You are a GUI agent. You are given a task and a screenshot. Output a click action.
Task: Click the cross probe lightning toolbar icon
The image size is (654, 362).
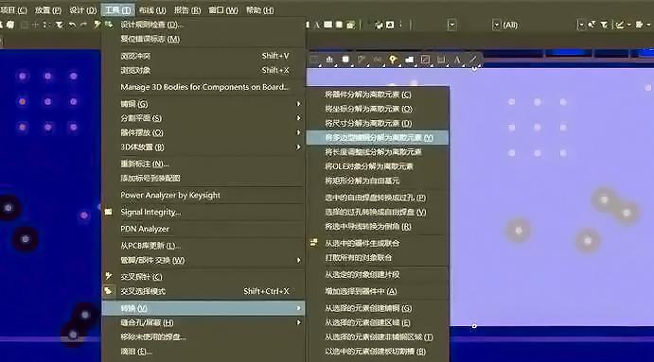tap(97, 25)
